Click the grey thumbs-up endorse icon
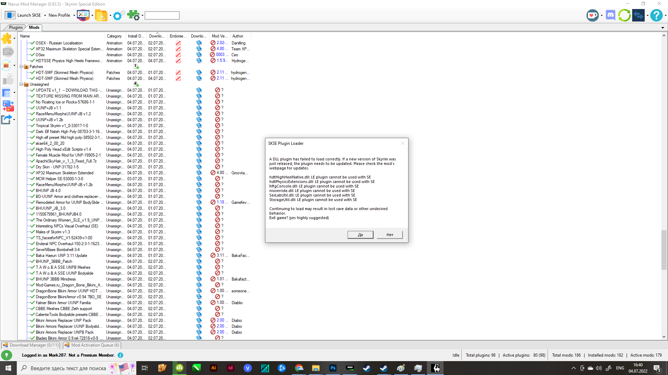This screenshot has width=668, height=375. click(x=8, y=79)
